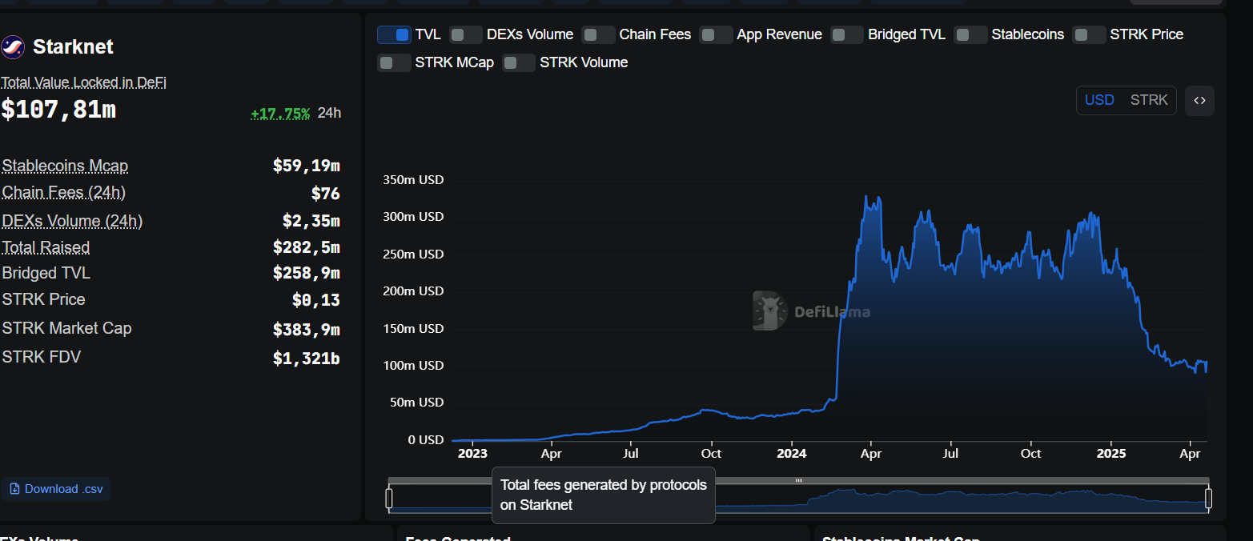The height and width of the screenshot is (541, 1253).
Task: Click the $282,5m total raised value
Action: [x=307, y=248]
